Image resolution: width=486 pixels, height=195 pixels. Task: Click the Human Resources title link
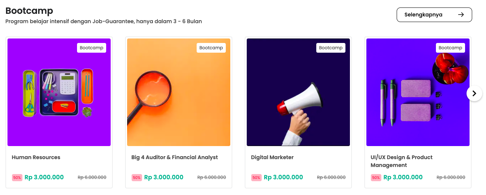tap(36, 157)
